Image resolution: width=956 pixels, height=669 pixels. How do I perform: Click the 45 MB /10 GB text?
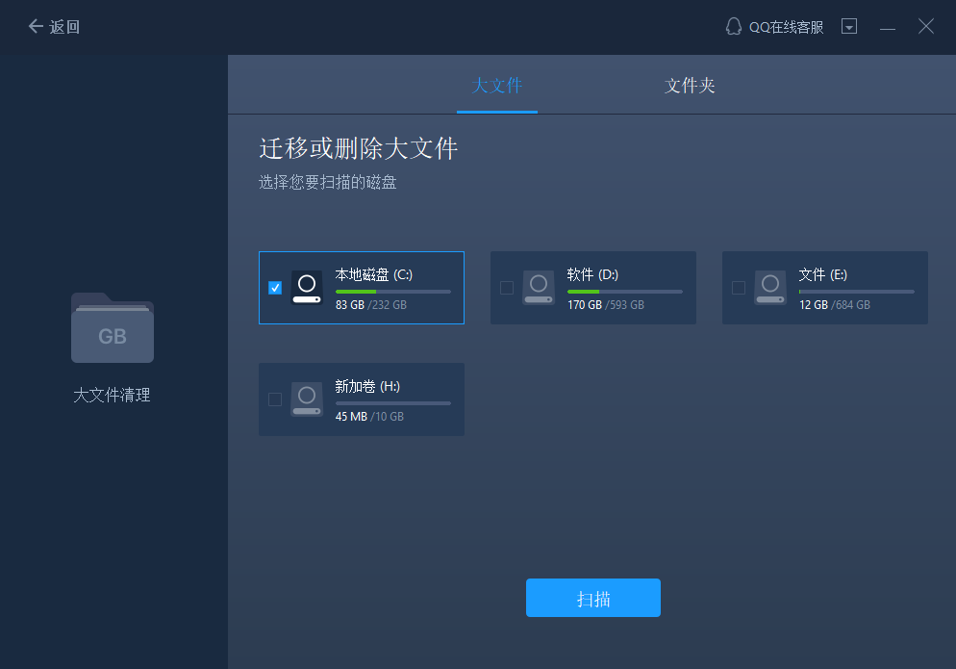tap(369, 416)
